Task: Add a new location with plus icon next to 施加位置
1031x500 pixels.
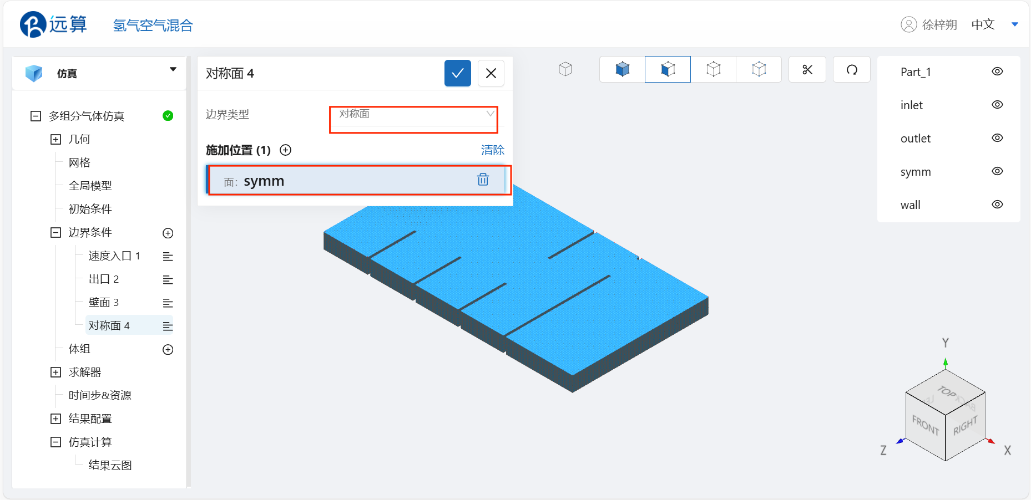Action: 286,150
